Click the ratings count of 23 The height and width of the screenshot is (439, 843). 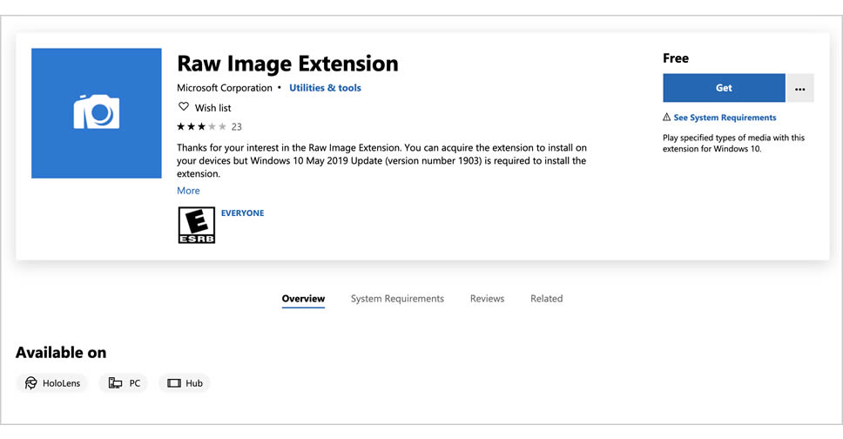pos(237,126)
